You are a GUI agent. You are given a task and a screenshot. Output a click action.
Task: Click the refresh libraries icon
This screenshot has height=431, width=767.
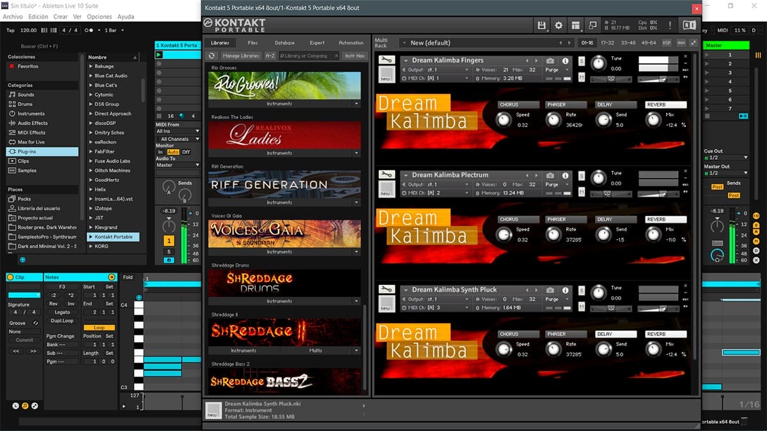click(x=213, y=56)
